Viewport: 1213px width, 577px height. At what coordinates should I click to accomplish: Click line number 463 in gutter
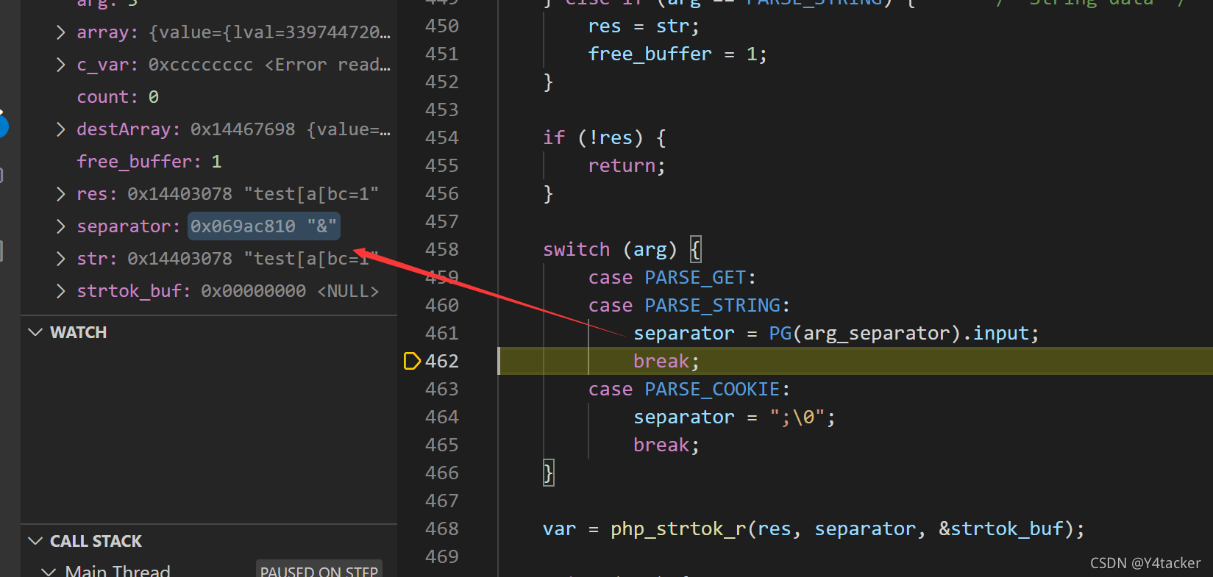[442, 389]
